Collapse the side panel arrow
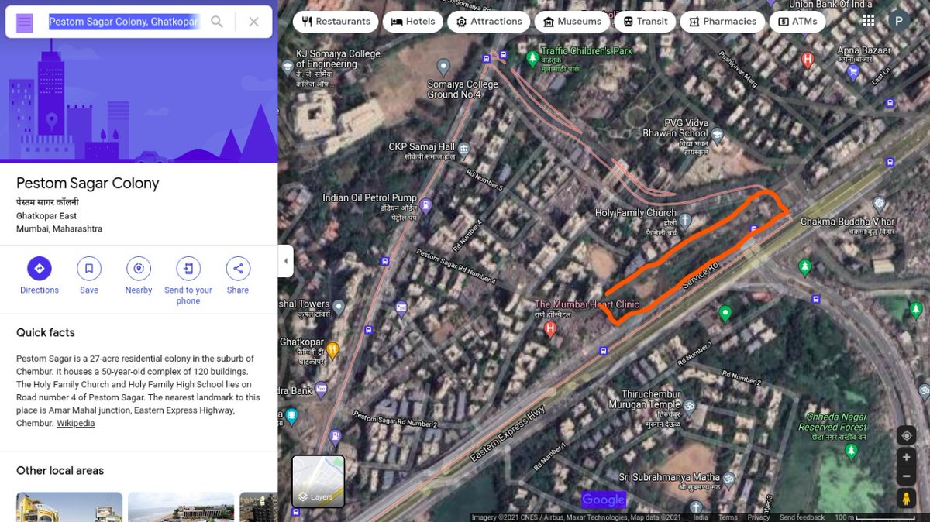The image size is (930, 522). pyautogui.click(x=286, y=261)
